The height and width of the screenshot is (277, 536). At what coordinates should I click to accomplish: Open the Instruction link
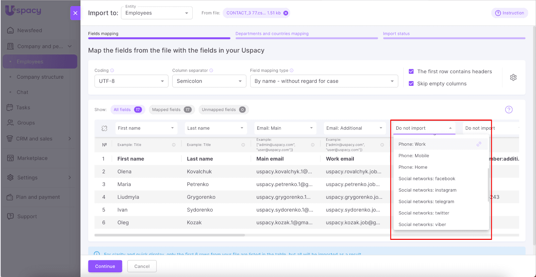[510, 13]
